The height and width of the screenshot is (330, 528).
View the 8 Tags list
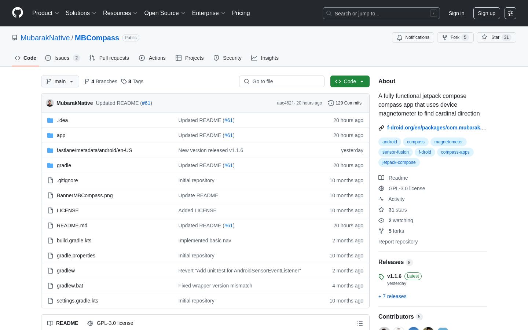pyautogui.click(x=132, y=81)
